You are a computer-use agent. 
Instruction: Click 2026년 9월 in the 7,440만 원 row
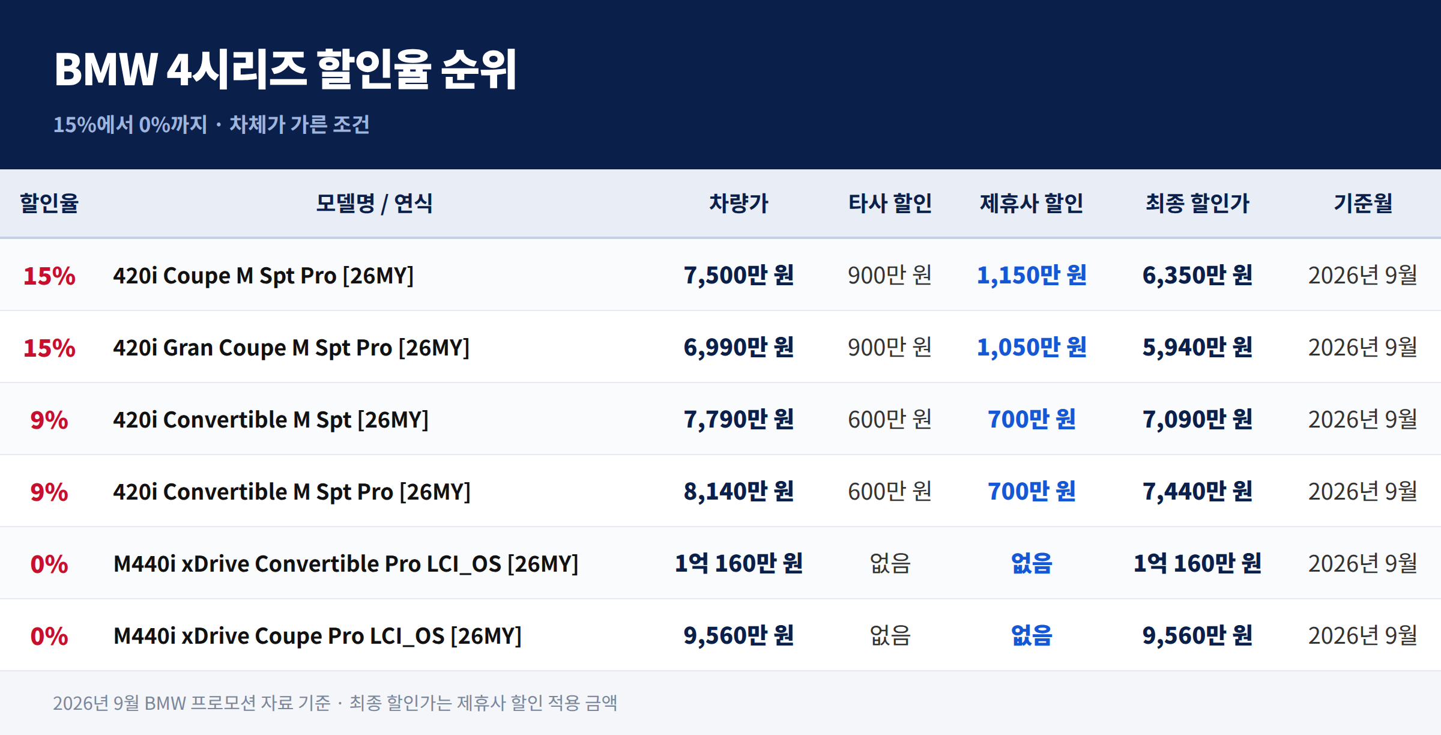(1363, 491)
